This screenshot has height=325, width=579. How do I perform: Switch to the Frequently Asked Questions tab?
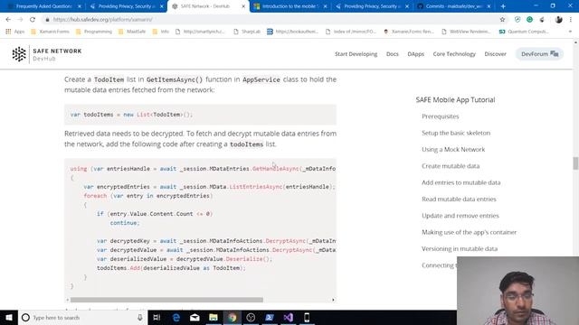(x=44, y=6)
